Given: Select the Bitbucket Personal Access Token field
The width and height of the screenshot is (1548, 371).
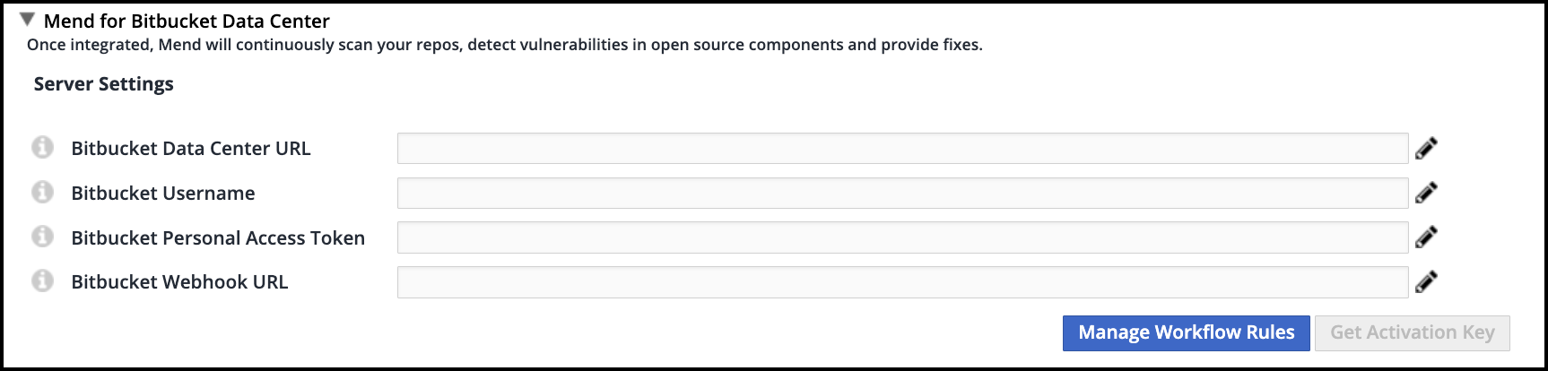Looking at the screenshot, I should [901, 237].
